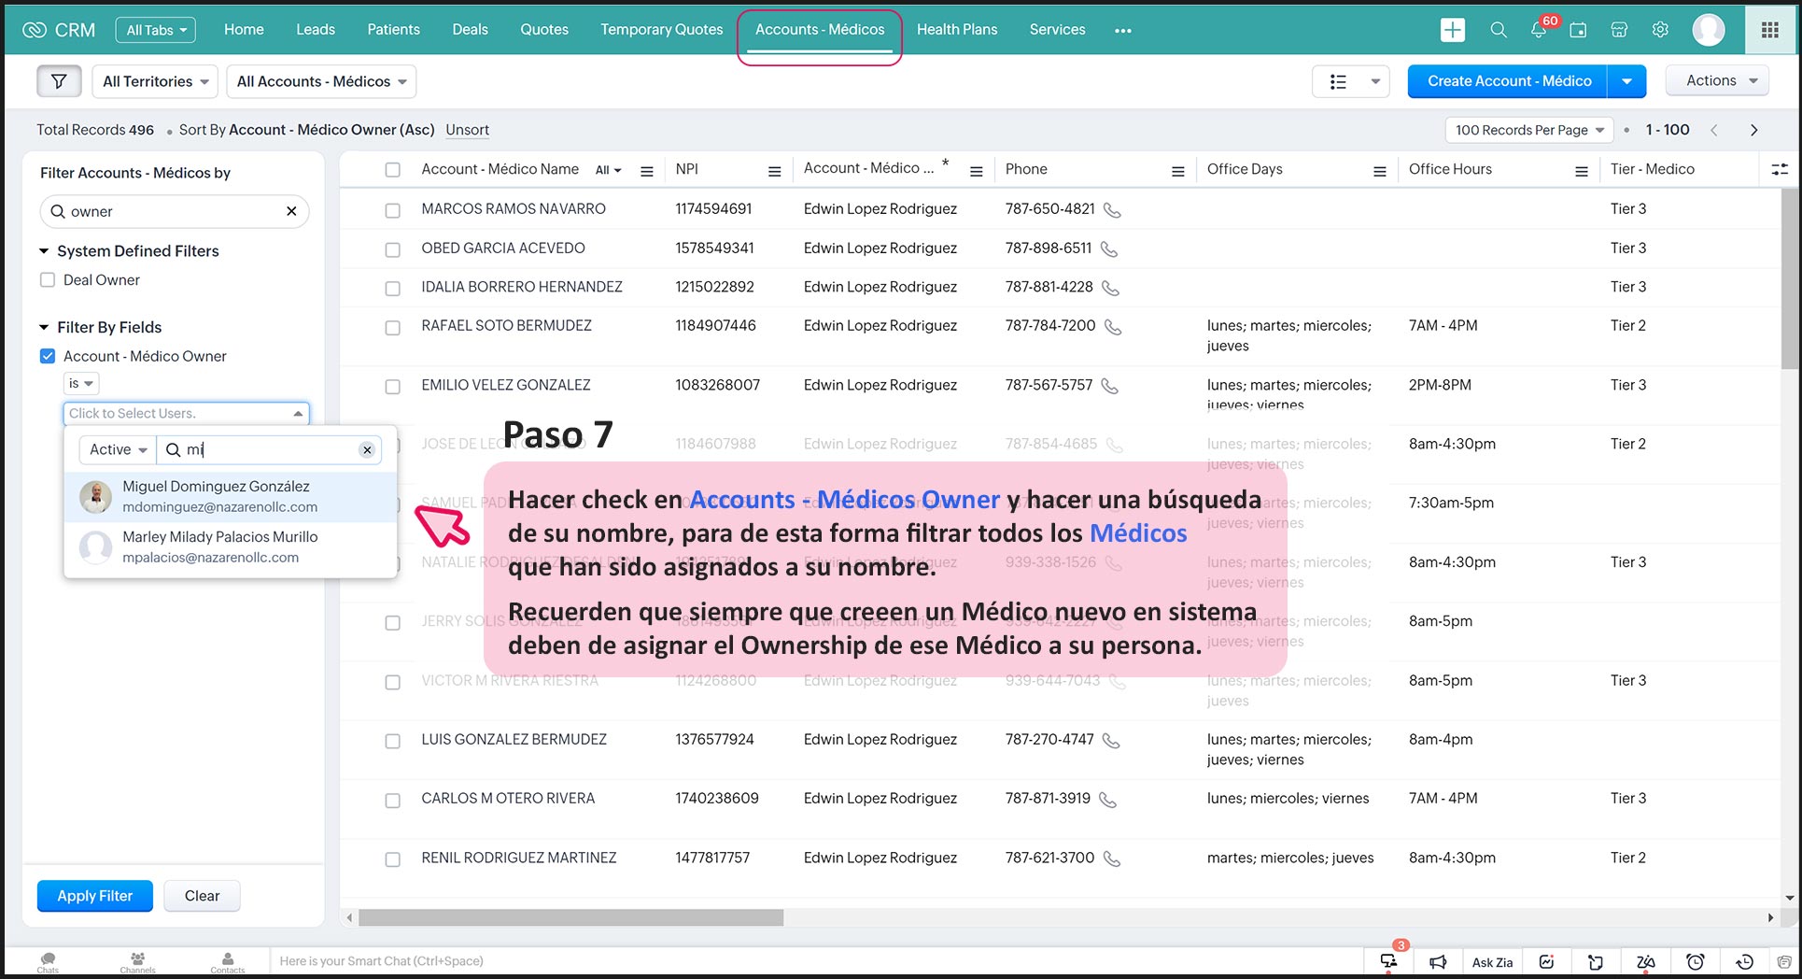Open the All Territories dropdown
The height and width of the screenshot is (979, 1802).
pyautogui.click(x=155, y=81)
